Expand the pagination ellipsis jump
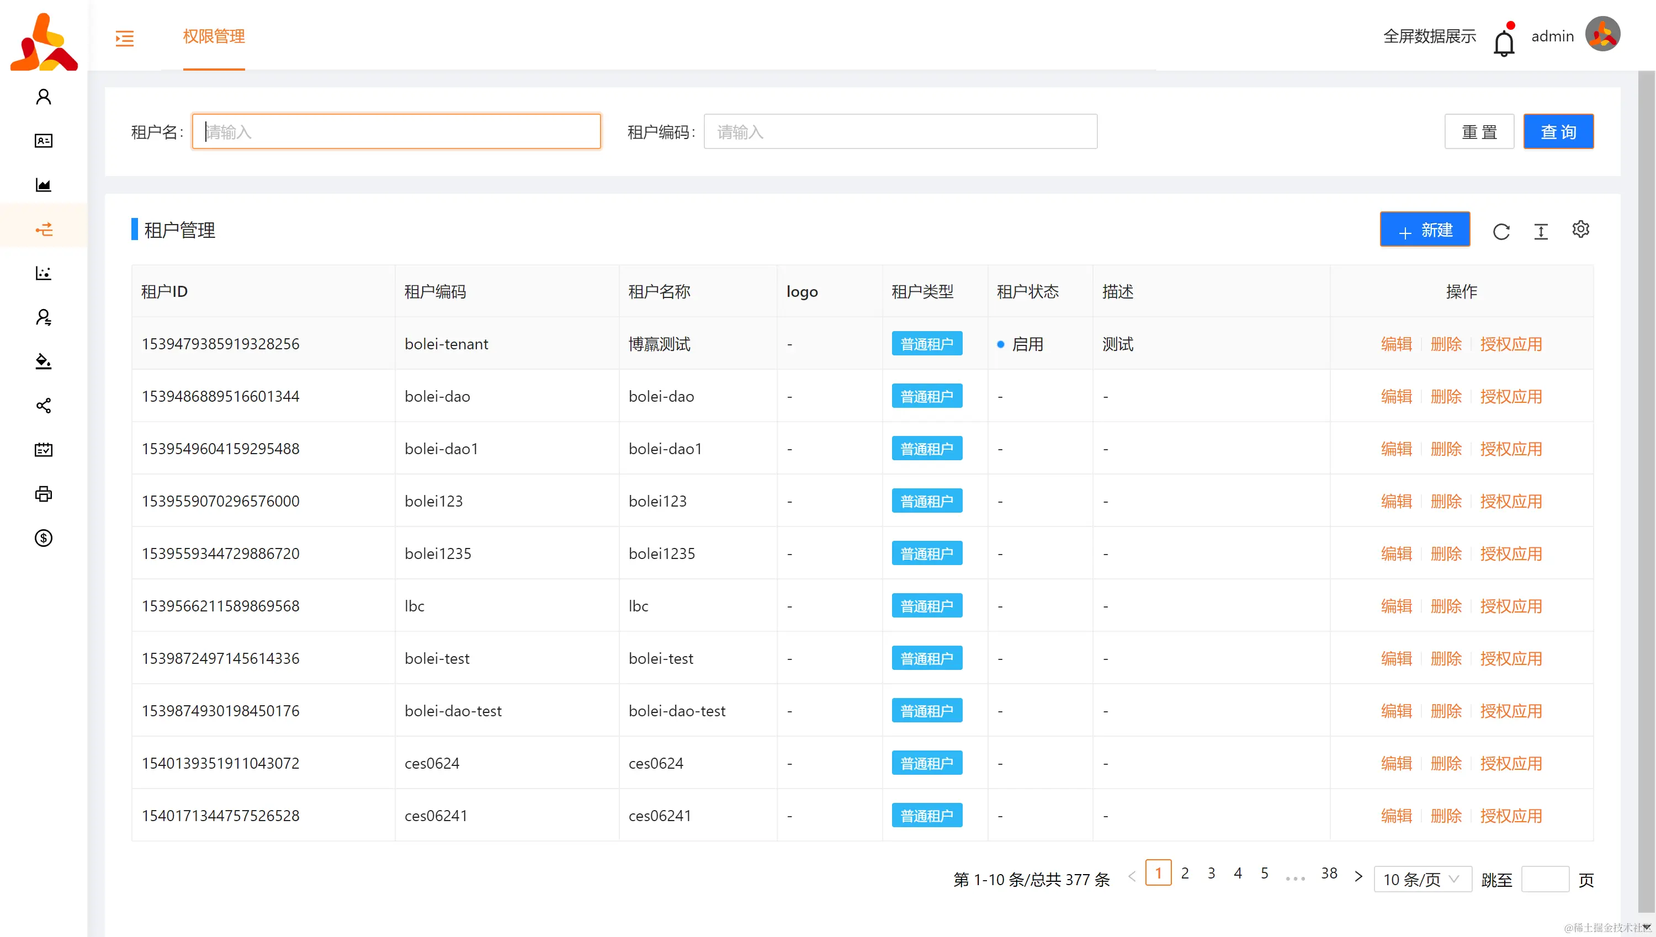Image resolution: width=1656 pixels, height=937 pixels. (x=1295, y=876)
